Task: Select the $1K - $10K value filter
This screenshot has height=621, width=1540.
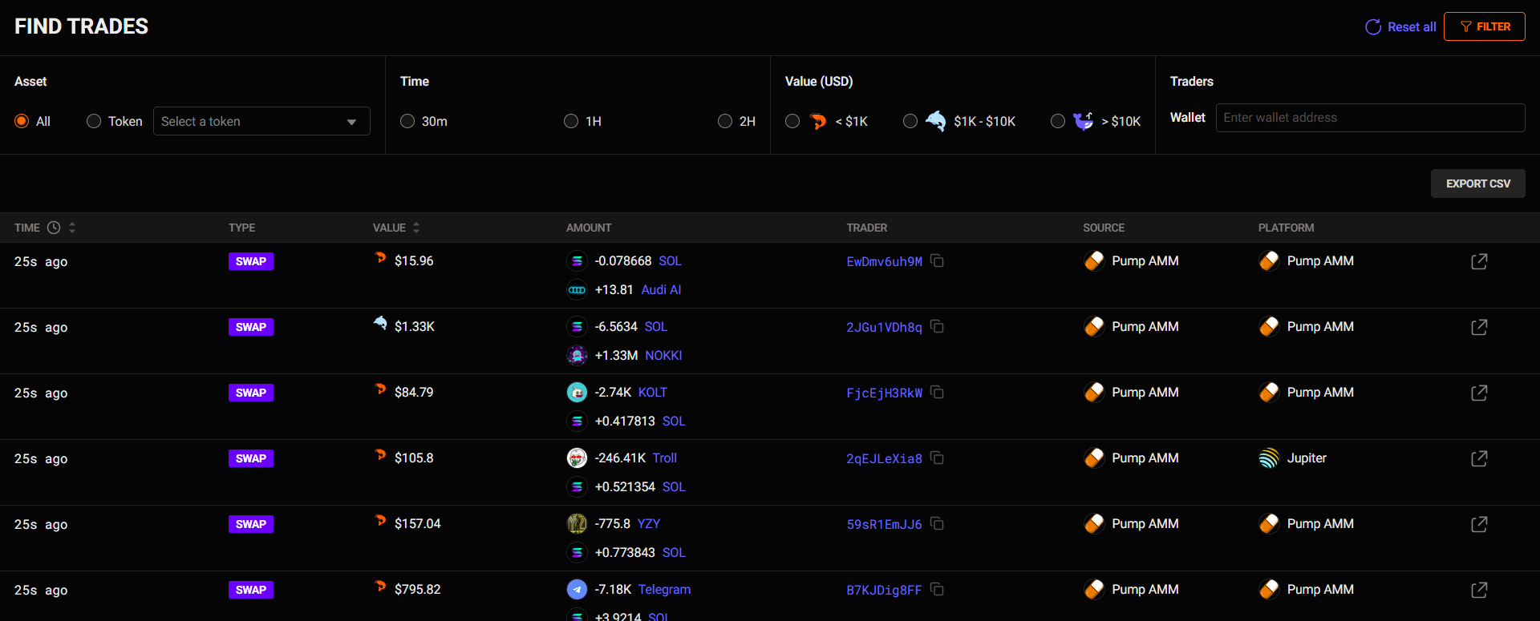Action: click(x=910, y=121)
